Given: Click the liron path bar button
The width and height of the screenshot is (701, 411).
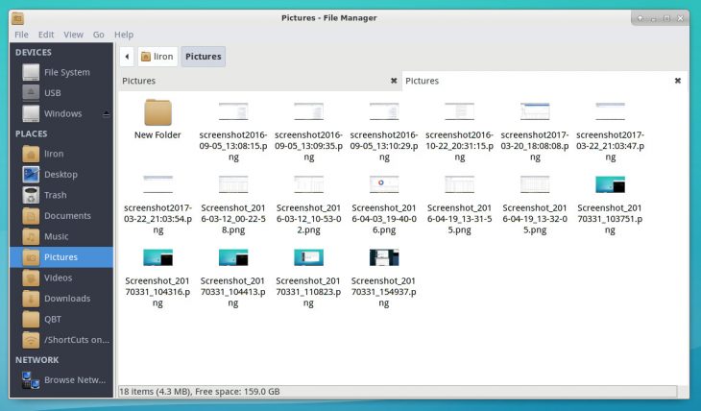Looking at the screenshot, I should (x=157, y=57).
